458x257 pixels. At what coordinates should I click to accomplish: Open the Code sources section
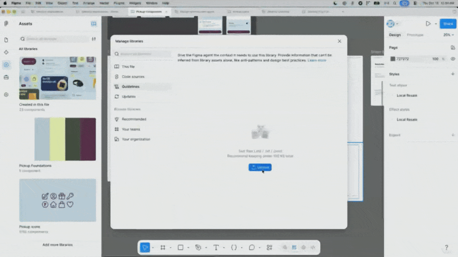(x=142, y=76)
